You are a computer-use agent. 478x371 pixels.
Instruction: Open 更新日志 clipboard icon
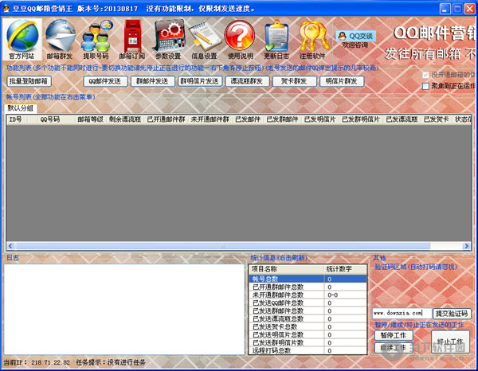click(276, 39)
